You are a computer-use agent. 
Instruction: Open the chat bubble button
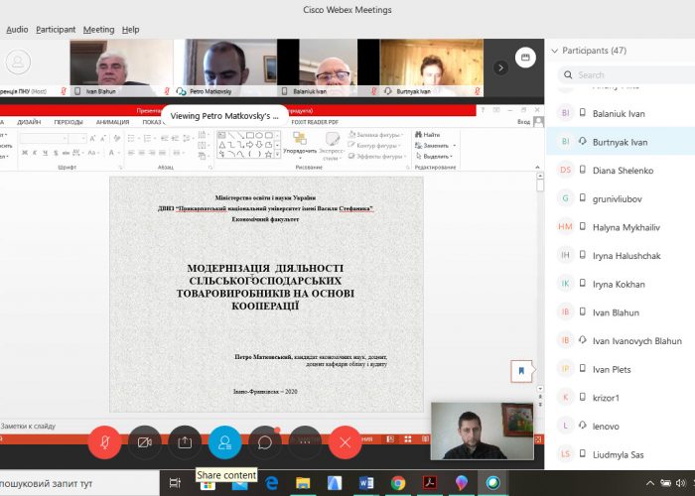click(x=265, y=441)
